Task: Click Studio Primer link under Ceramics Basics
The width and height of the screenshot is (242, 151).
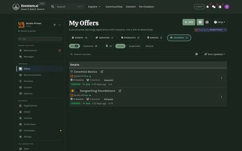Action: (81, 76)
